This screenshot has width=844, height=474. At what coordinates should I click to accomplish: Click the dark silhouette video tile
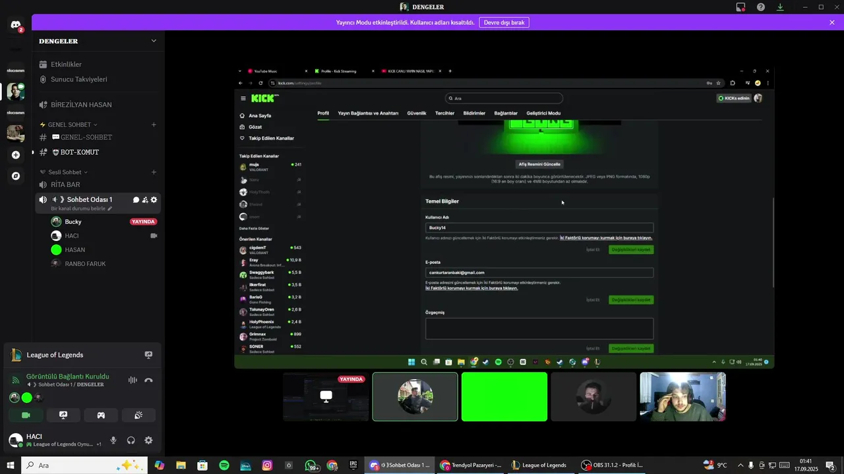point(593,396)
